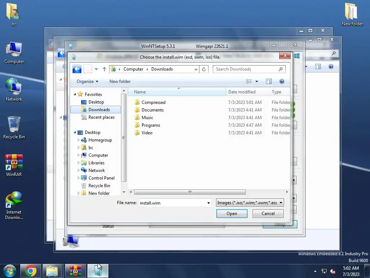Collapse the Desktop tree node
The image size is (370, 278).
click(x=75, y=132)
